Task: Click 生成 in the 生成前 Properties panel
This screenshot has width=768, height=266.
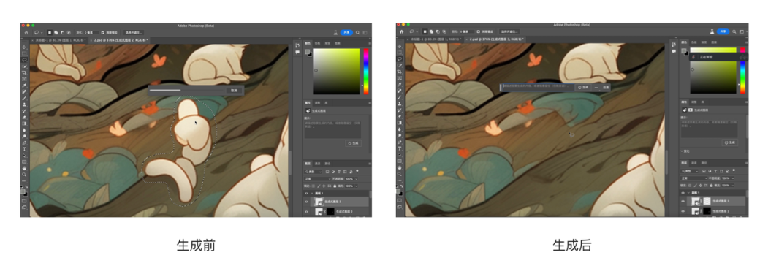Action: [x=353, y=143]
